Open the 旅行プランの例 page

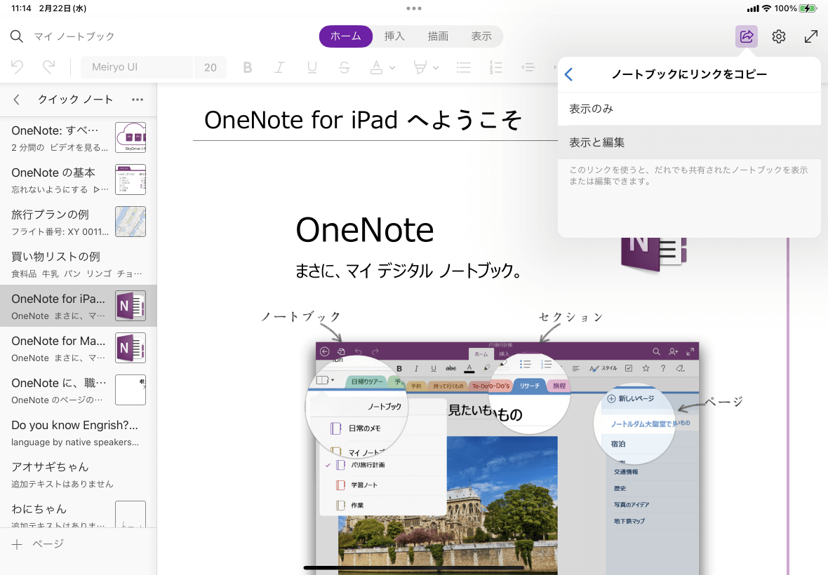[78, 222]
